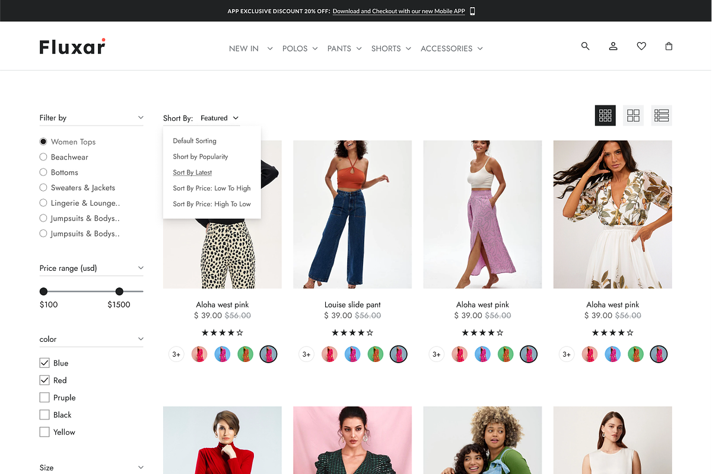This screenshot has height=474, width=712.
Task: Expand the PANTS navigation menu
Action: (344, 49)
